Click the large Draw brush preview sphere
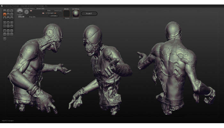The image size is (224, 128). [x=20, y=12]
